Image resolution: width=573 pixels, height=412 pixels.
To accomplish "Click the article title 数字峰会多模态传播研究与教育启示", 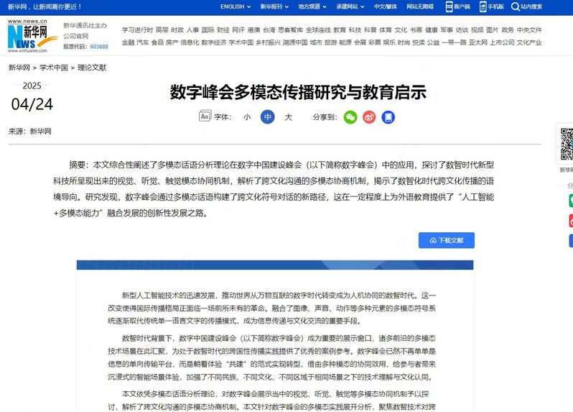I will (x=298, y=92).
